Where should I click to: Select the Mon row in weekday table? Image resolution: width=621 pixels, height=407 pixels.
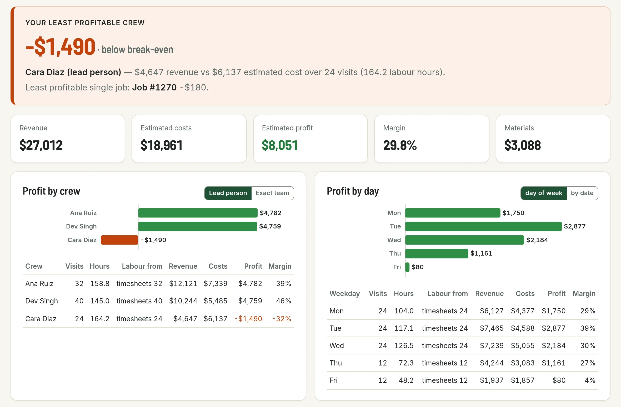(462, 311)
